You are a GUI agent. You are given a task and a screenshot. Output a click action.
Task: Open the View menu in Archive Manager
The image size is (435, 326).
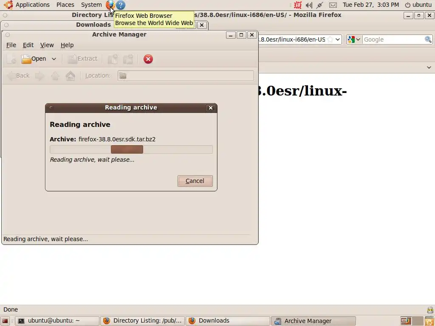coord(47,45)
